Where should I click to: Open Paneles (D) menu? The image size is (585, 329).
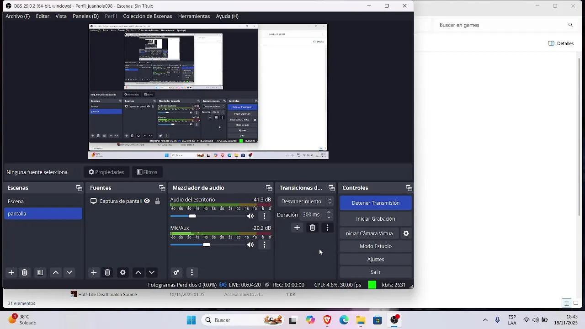coord(86,16)
